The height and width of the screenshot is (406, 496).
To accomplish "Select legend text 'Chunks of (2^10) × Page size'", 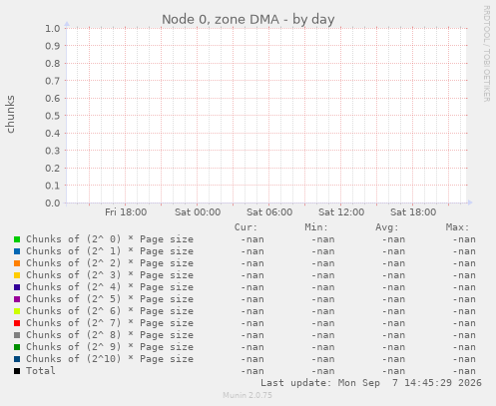I will [110, 359].
